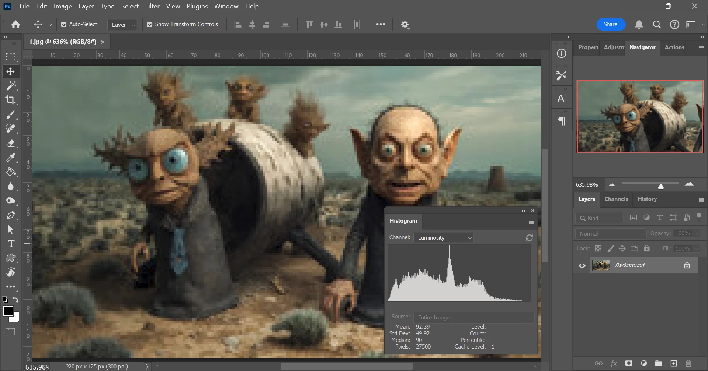Open the Info panel icon
The width and height of the screenshot is (708, 371).
click(561, 53)
